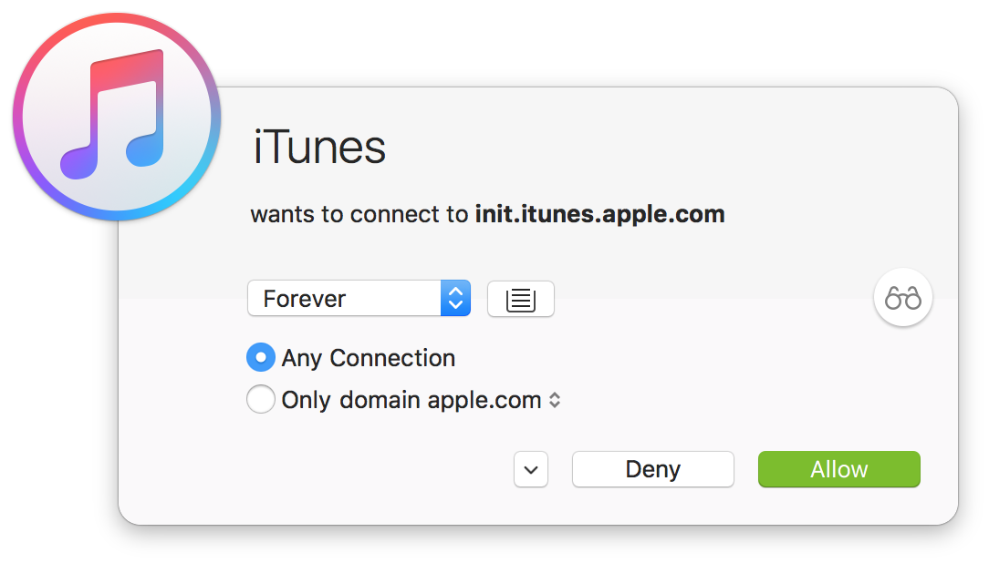Viewport: 989px width, 563px height.
Task: Click the small arrows beside apple.com
Action: tap(555, 400)
